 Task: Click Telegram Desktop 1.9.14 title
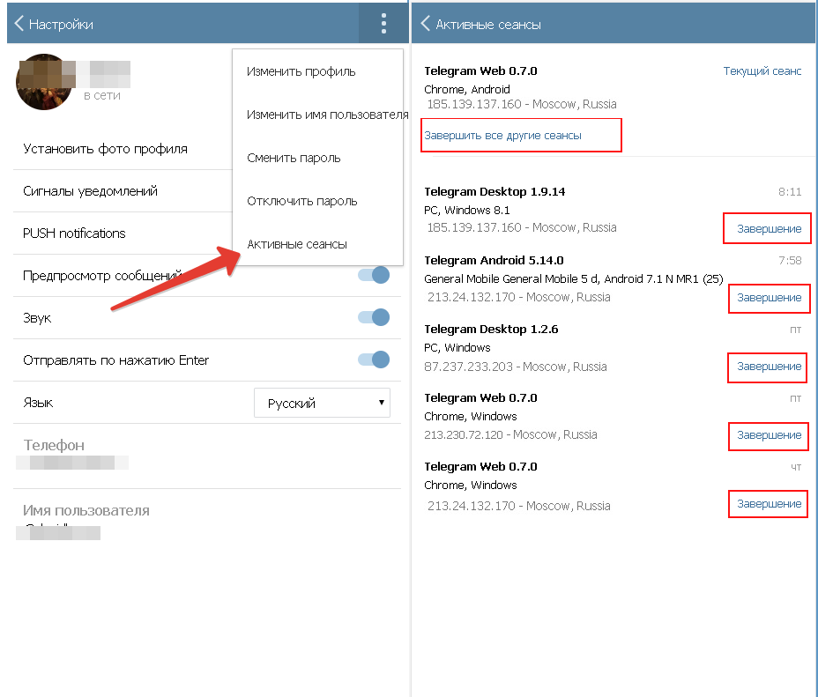coord(495,192)
